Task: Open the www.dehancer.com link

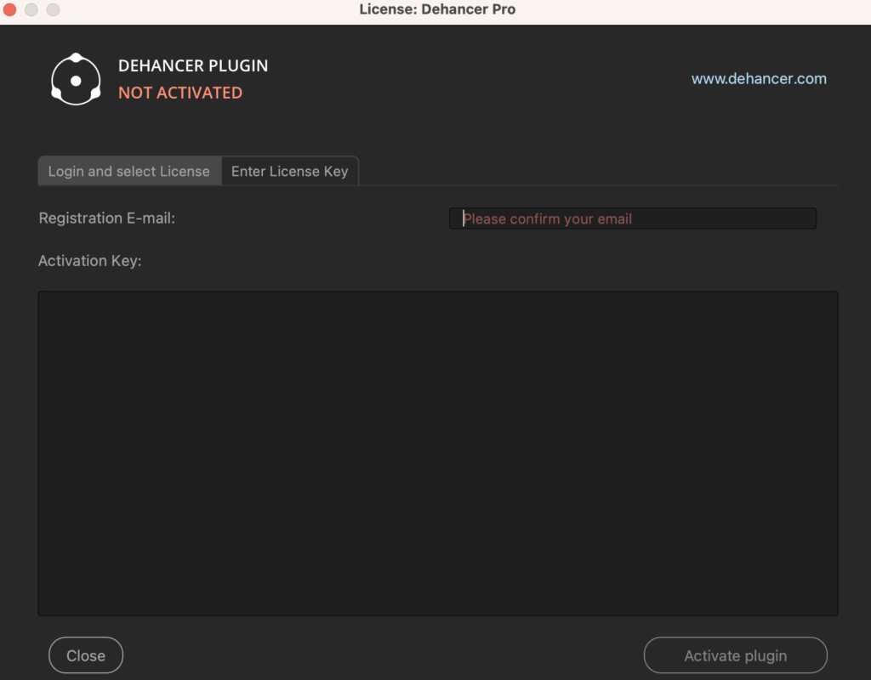Action: tap(759, 79)
